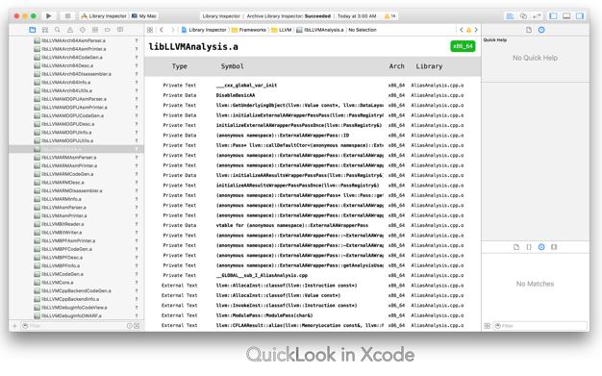Open the Frameworks breadcrumb segment

click(249, 30)
